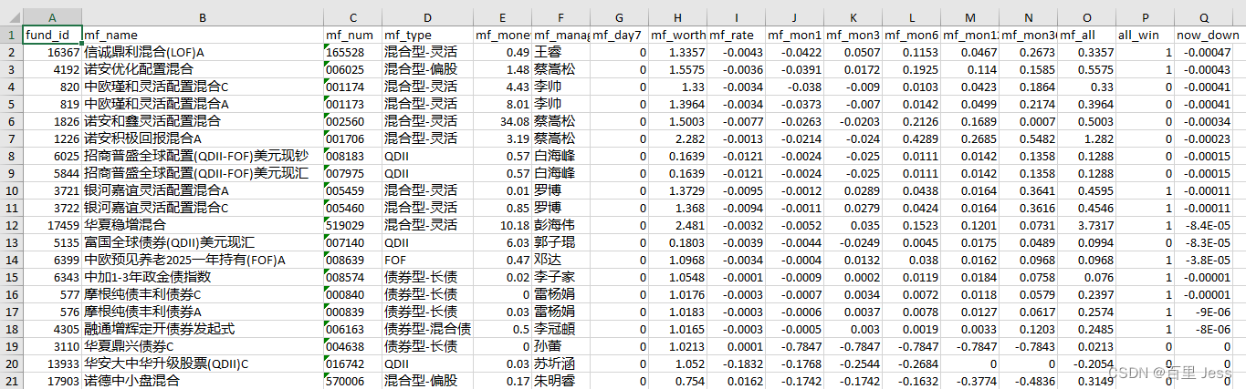Select the mf_worth value 2.282
1246x389 pixels.
[x=677, y=138]
